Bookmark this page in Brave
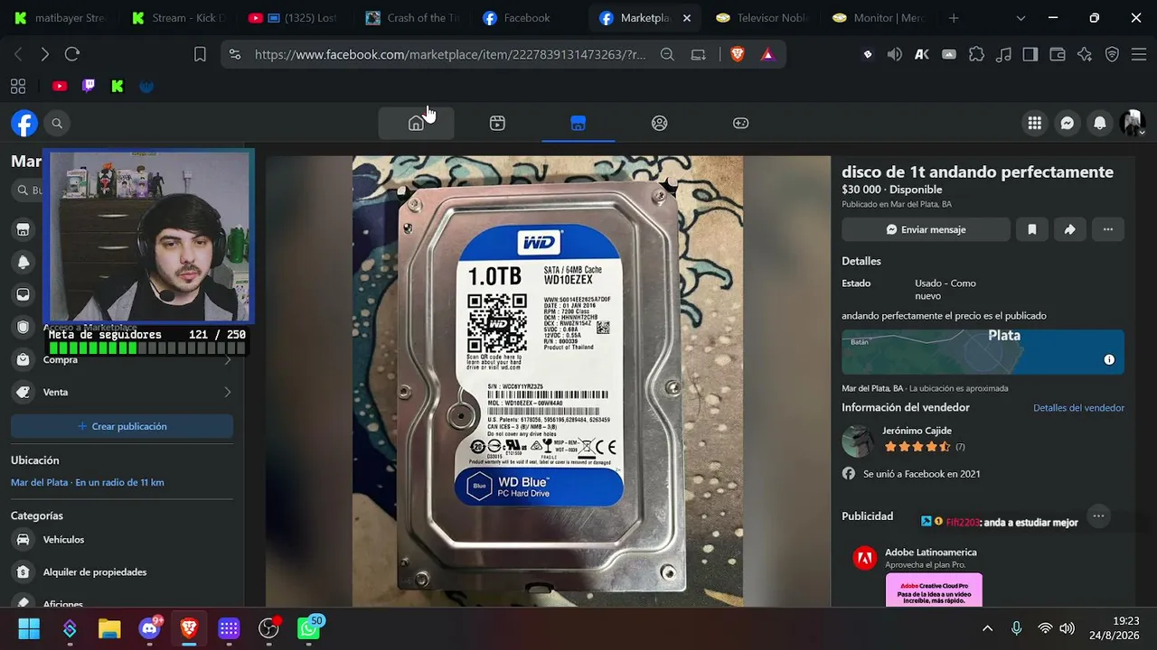 [x=200, y=54]
